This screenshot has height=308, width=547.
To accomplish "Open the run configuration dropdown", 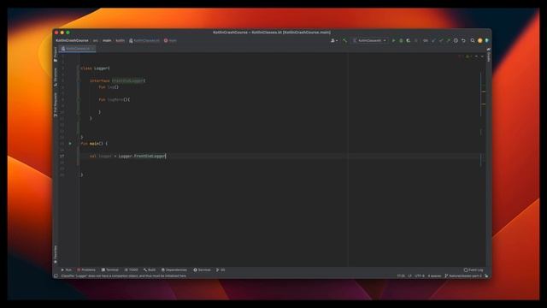I will pyautogui.click(x=370, y=40).
